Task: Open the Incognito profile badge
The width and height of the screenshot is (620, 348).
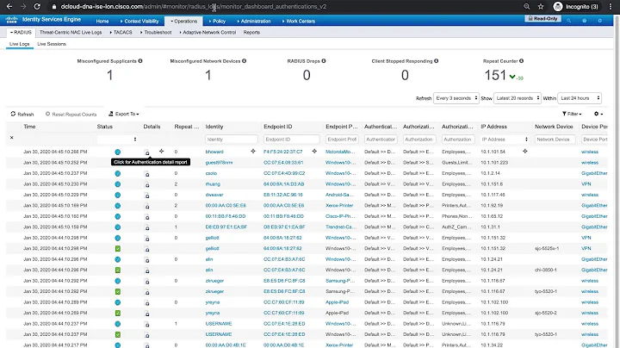Action: click(x=577, y=6)
